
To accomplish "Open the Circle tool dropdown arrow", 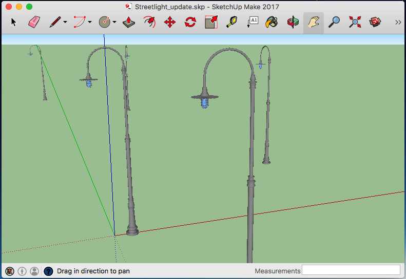I will pyautogui.click(x=114, y=22).
